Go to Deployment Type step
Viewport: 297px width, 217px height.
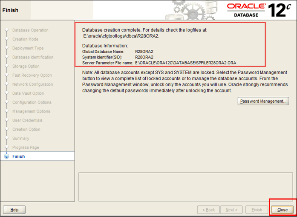pos(28,48)
